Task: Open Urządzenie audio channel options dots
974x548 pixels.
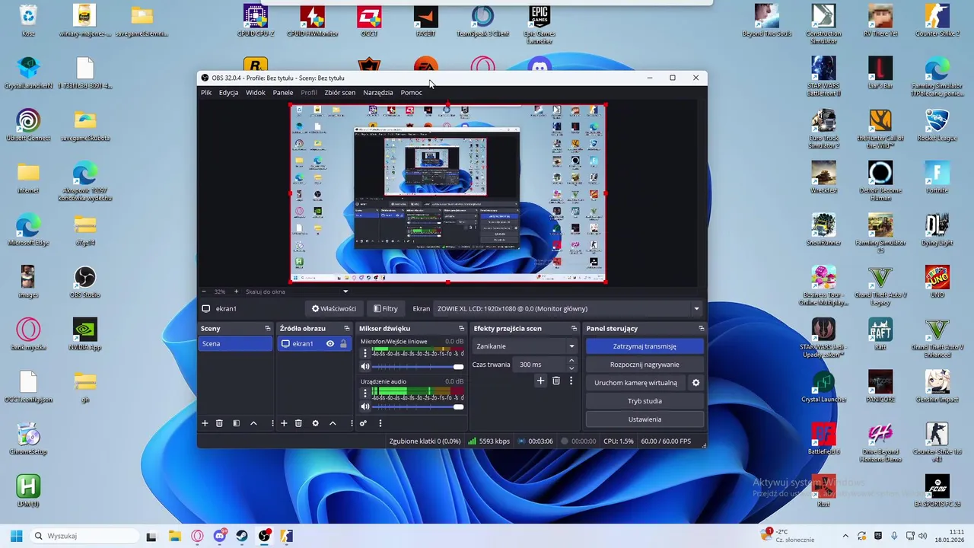Action: 365,393
